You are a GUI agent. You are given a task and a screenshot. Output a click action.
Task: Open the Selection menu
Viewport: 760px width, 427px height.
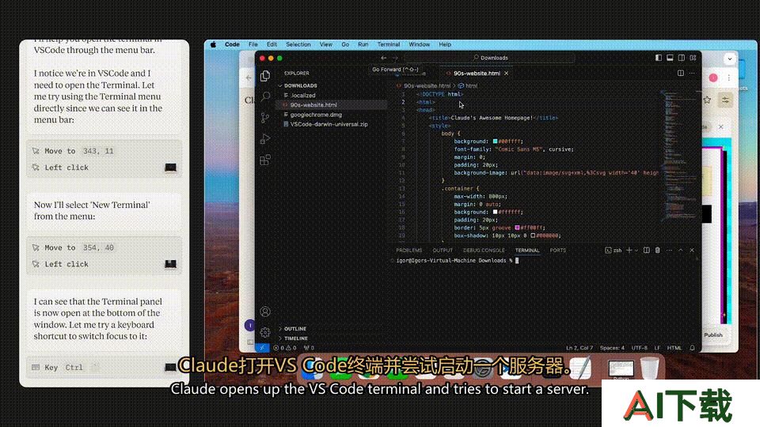tap(298, 44)
